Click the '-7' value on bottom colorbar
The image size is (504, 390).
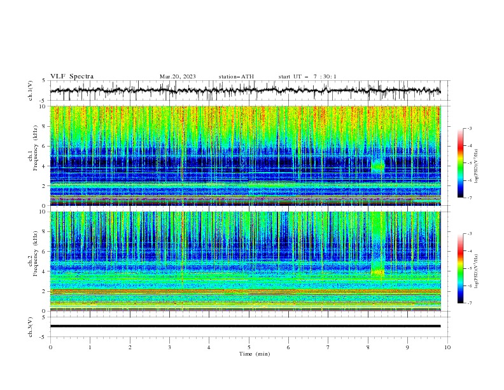468,303
